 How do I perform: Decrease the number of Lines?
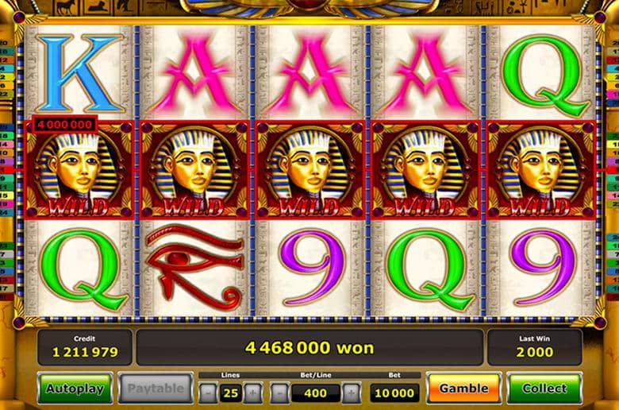point(208,393)
